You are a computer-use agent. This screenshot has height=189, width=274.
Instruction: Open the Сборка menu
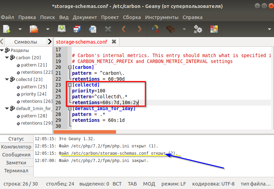[x=132, y=17]
